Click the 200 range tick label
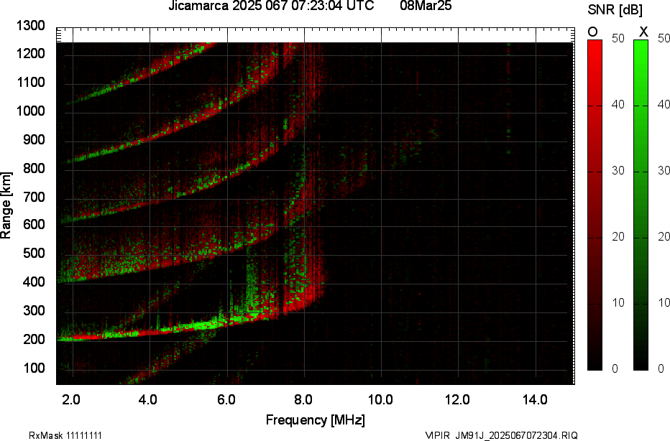The image size is (670, 441). tap(33, 339)
